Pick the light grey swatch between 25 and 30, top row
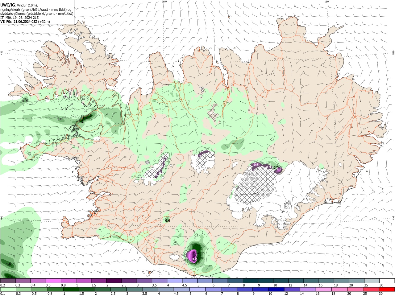The image size is (395, 296). tap(372, 281)
